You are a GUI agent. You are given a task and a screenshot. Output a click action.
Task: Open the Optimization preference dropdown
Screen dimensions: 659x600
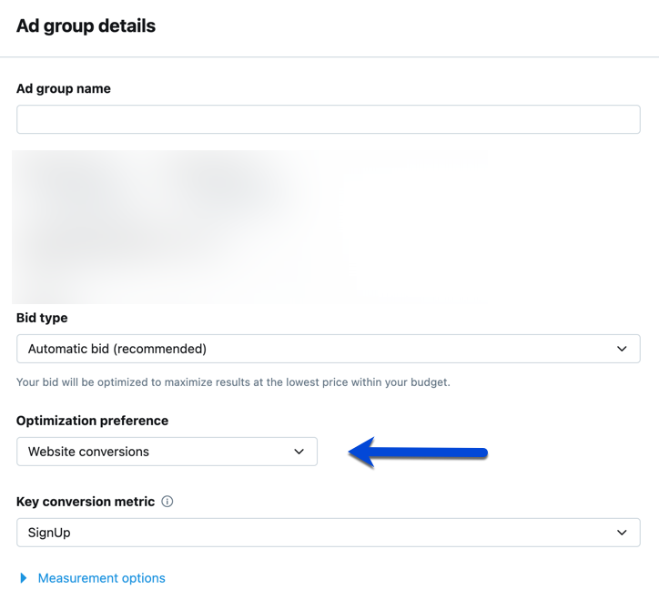click(x=167, y=452)
